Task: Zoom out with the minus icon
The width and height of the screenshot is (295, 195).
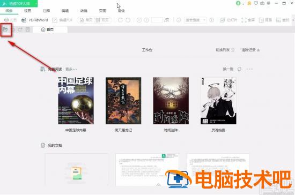Action: click(179, 20)
